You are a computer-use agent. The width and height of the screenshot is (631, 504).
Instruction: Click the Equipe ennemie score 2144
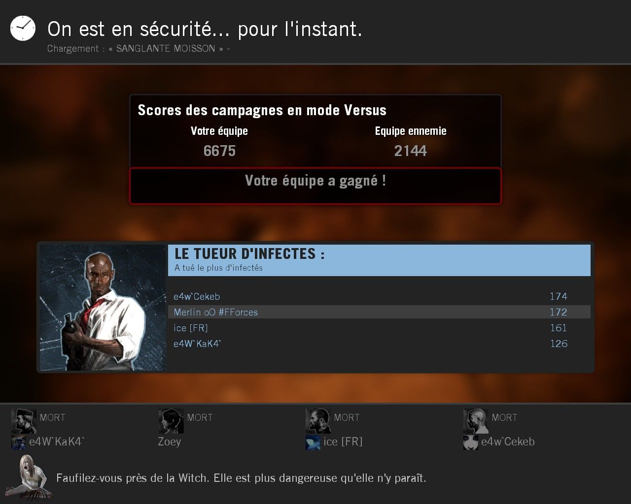[411, 151]
